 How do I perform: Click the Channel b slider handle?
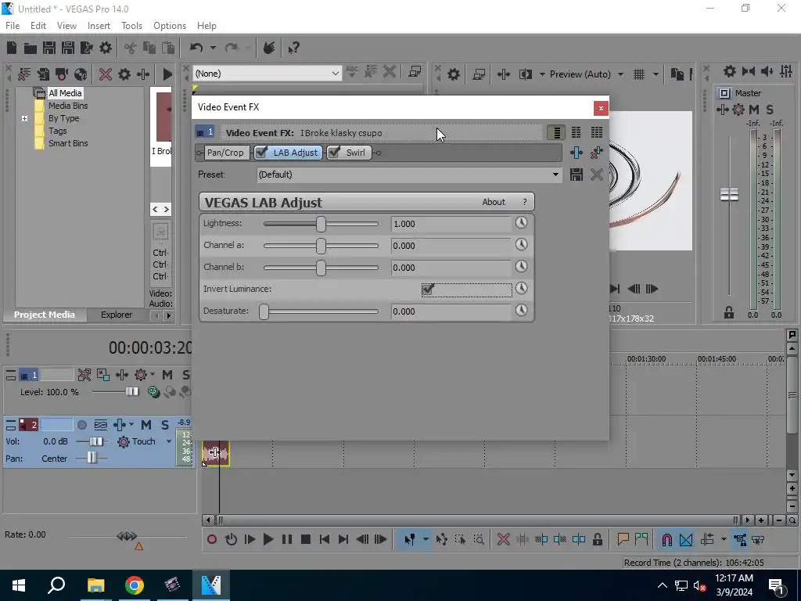(x=321, y=268)
